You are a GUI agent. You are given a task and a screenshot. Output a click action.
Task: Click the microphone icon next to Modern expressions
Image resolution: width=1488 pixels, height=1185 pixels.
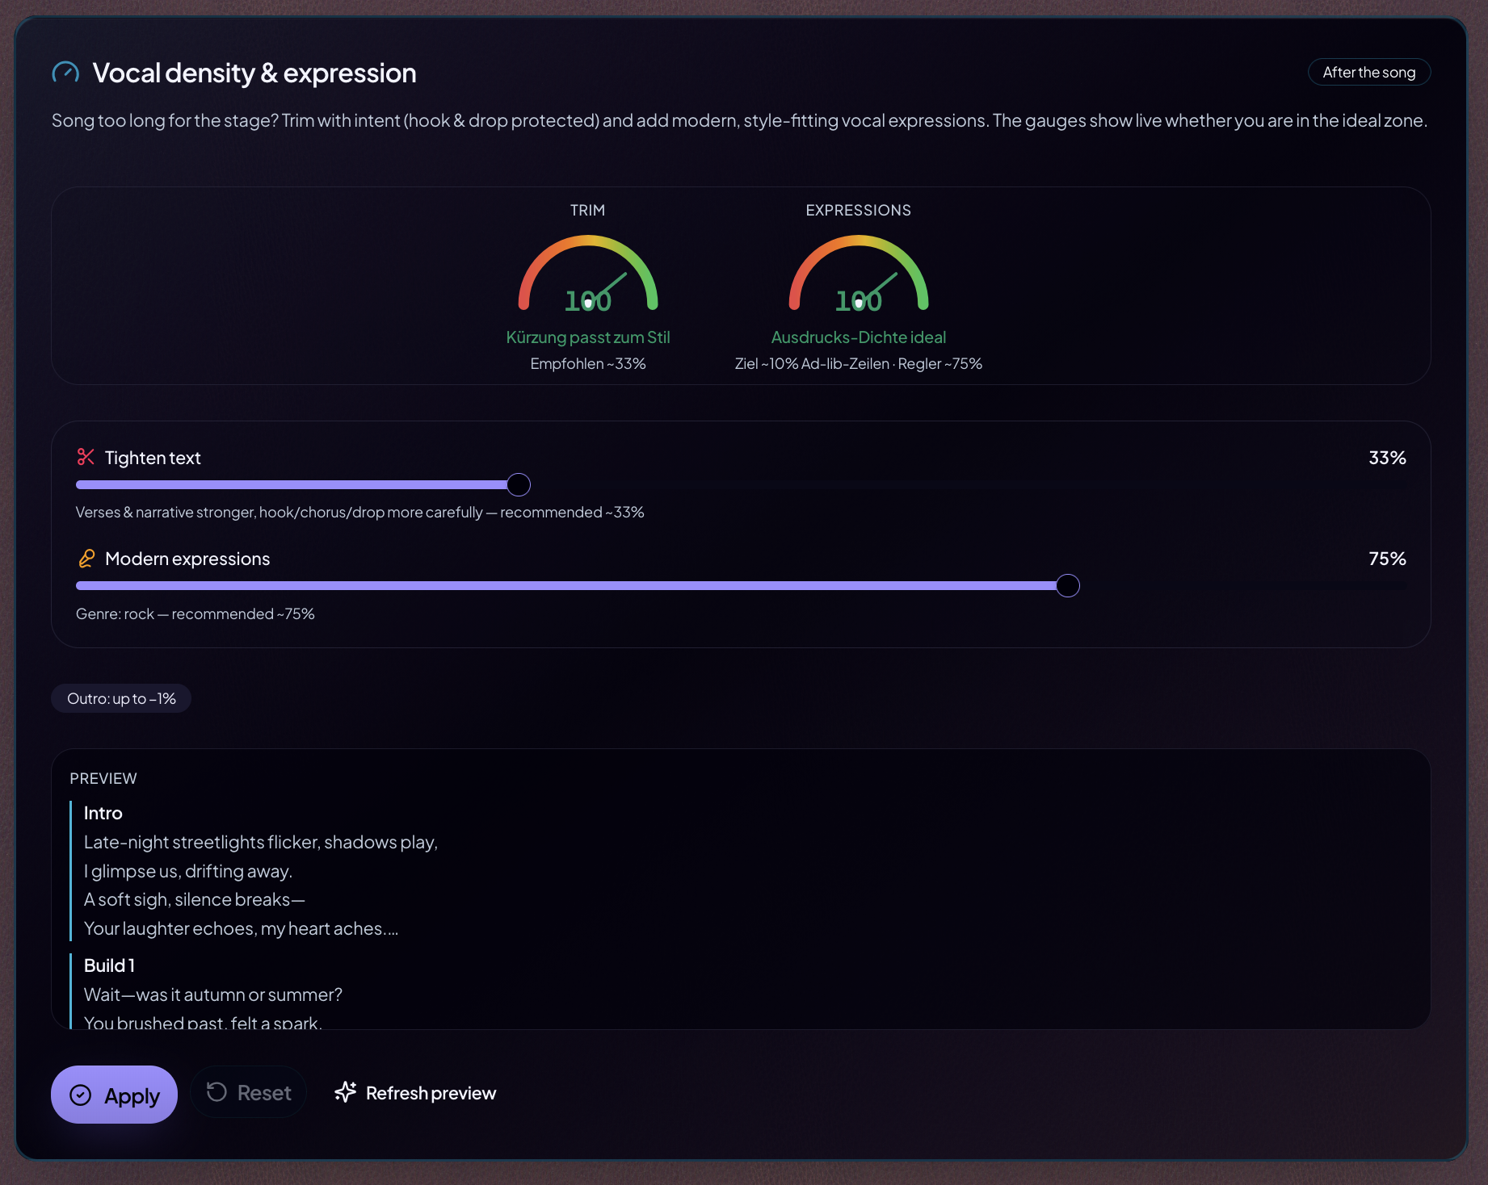point(86,559)
